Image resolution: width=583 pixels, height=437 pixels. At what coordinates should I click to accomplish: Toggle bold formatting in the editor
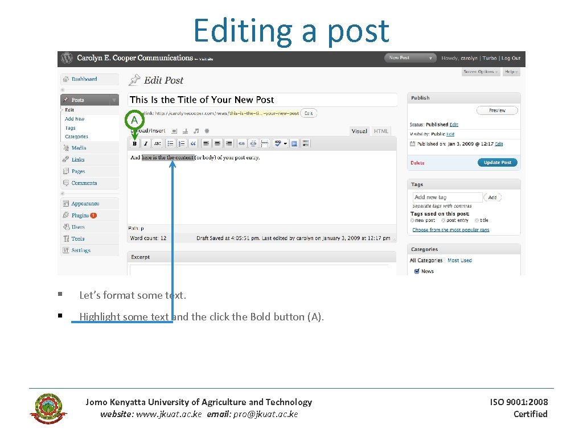point(135,143)
